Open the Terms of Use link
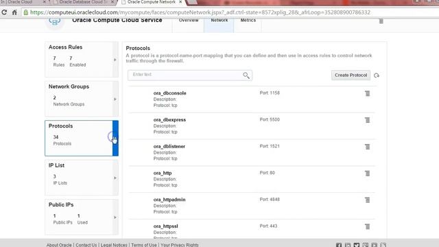 click(x=144, y=245)
